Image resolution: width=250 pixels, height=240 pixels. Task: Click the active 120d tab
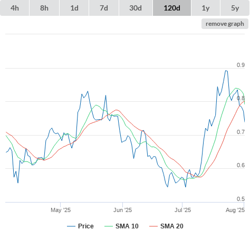click(172, 8)
